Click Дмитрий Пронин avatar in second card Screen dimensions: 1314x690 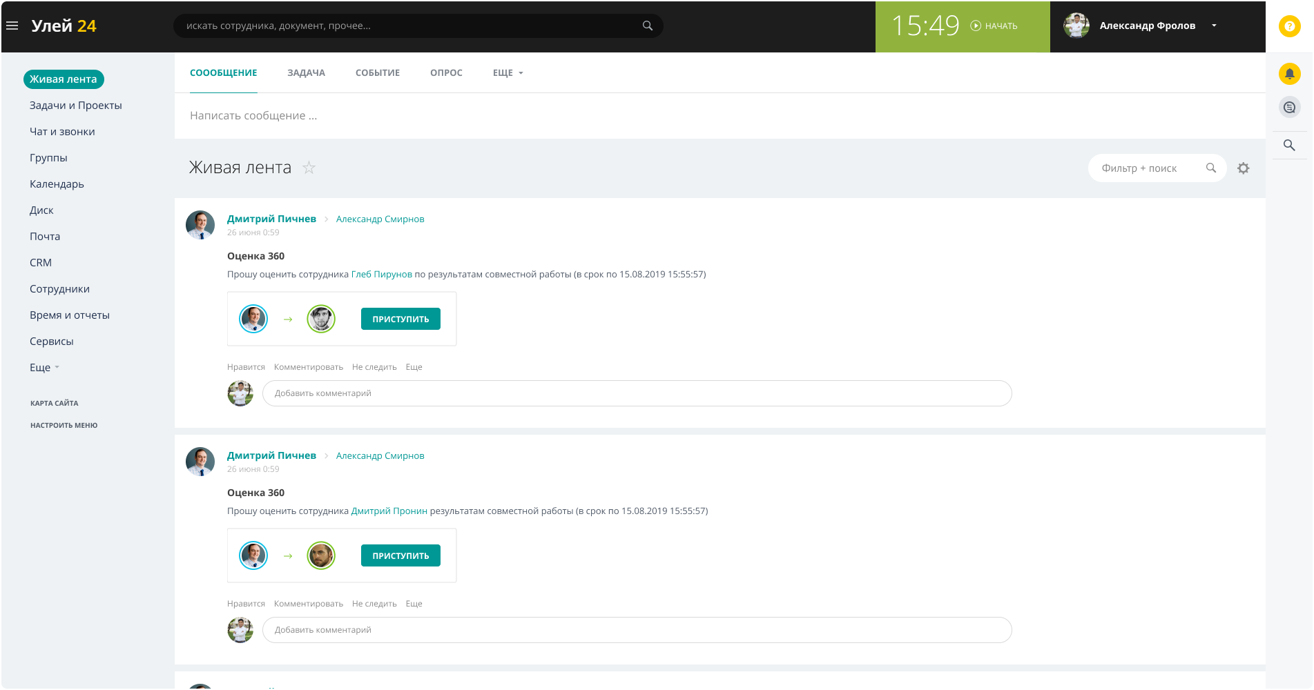pyautogui.click(x=321, y=555)
